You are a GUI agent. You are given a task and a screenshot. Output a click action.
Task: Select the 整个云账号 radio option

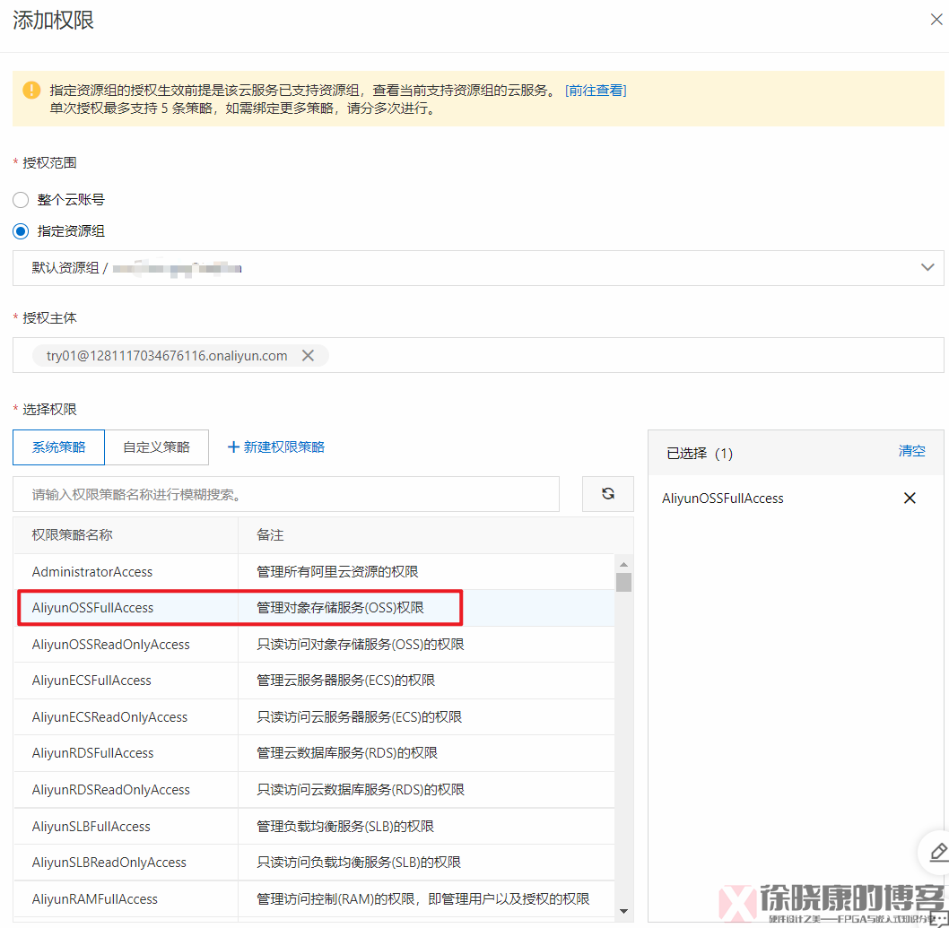tap(21, 200)
